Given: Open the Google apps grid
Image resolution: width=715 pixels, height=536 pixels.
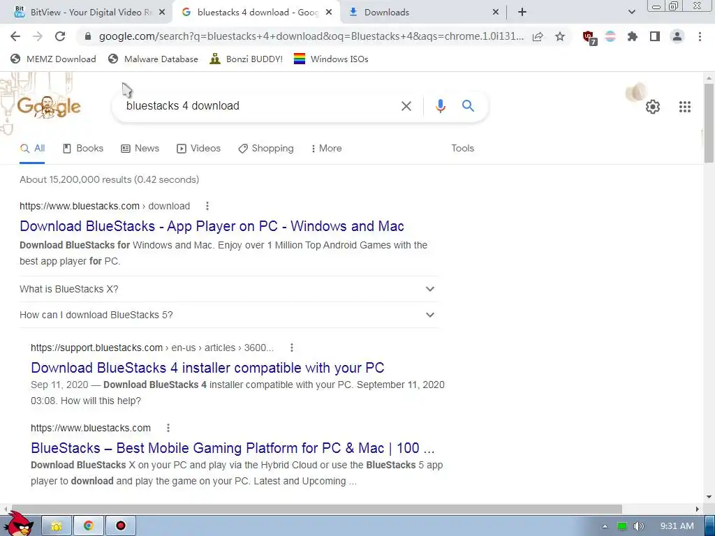Looking at the screenshot, I should click(684, 107).
